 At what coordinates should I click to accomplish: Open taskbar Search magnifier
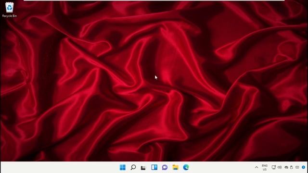tap(133, 167)
